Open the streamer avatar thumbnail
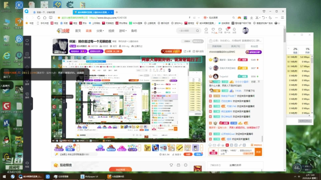Viewport: 321px width, 180px height. click(x=60, y=46)
